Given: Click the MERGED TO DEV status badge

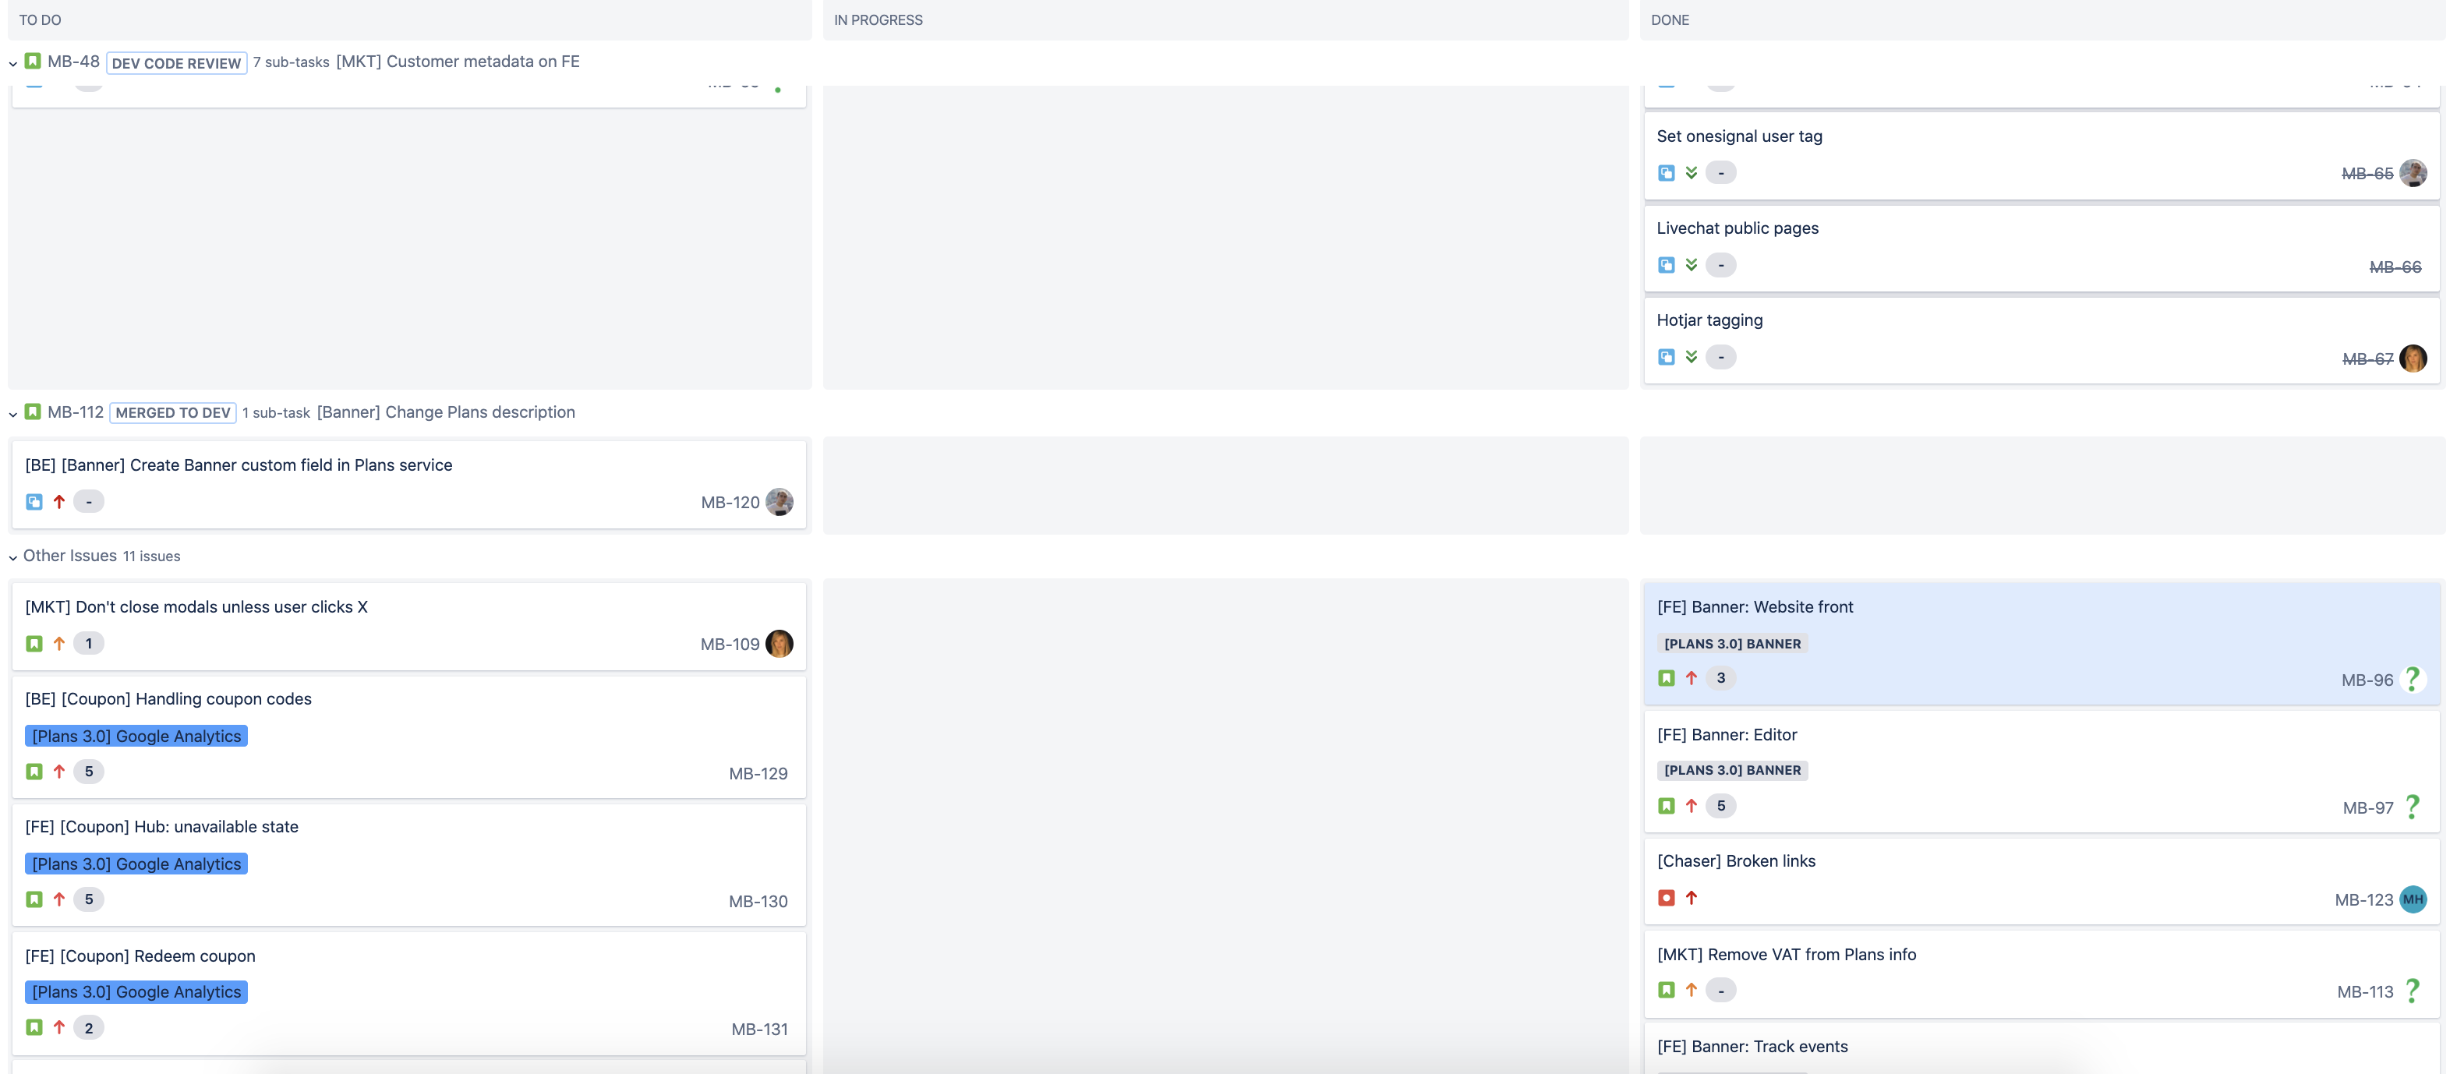Looking at the screenshot, I should (x=172, y=413).
